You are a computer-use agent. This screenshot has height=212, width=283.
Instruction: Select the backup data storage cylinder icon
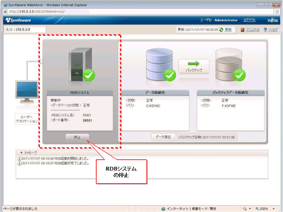coord(229,64)
